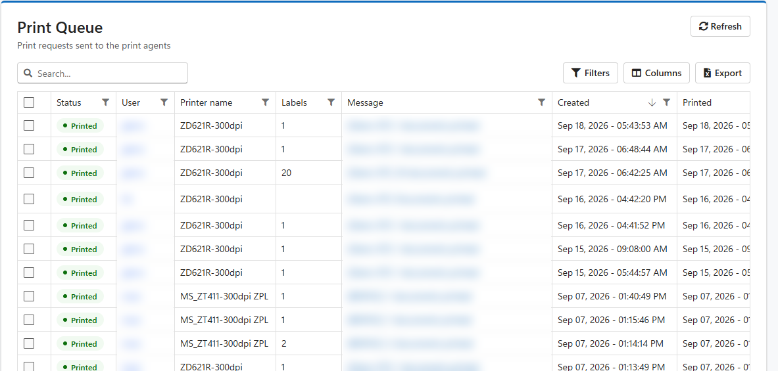Select row created Sep 16, 04:41:52 PM
778x371 pixels.
coord(29,225)
